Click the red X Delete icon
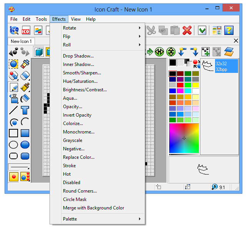Image resolution: width=250 pixels, height=229 pixels. (187, 30)
